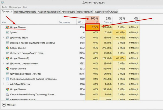
Task: Select Диспетчер окон рабочего стола process name
Action: [x=27, y=53]
